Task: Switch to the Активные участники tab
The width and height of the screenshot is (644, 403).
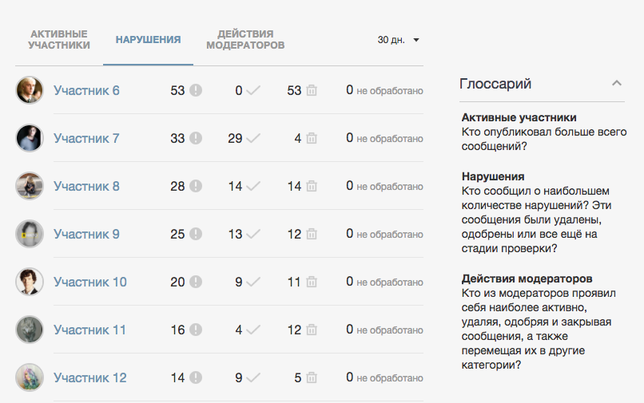Action: click(x=58, y=40)
